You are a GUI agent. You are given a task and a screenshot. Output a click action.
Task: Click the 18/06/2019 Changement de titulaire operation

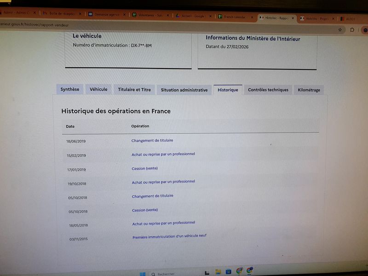(152, 140)
